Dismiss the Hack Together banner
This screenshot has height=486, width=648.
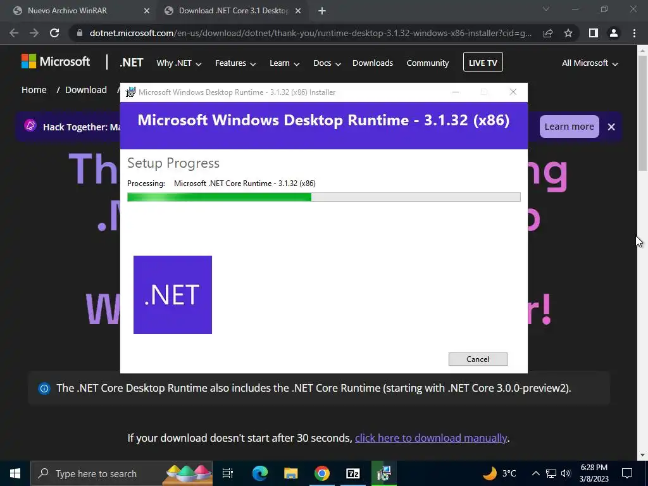click(612, 127)
